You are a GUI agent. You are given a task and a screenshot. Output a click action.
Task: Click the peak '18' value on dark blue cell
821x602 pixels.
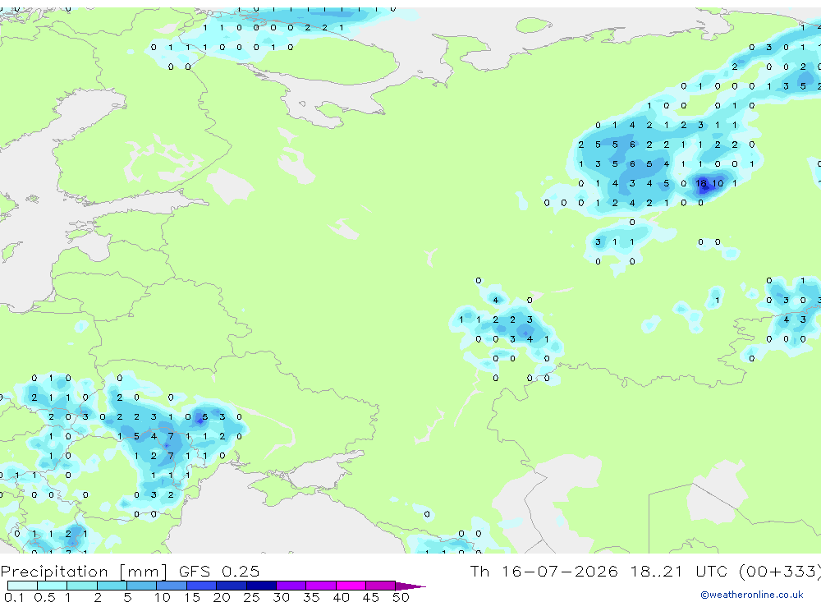click(x=701, y=183)
